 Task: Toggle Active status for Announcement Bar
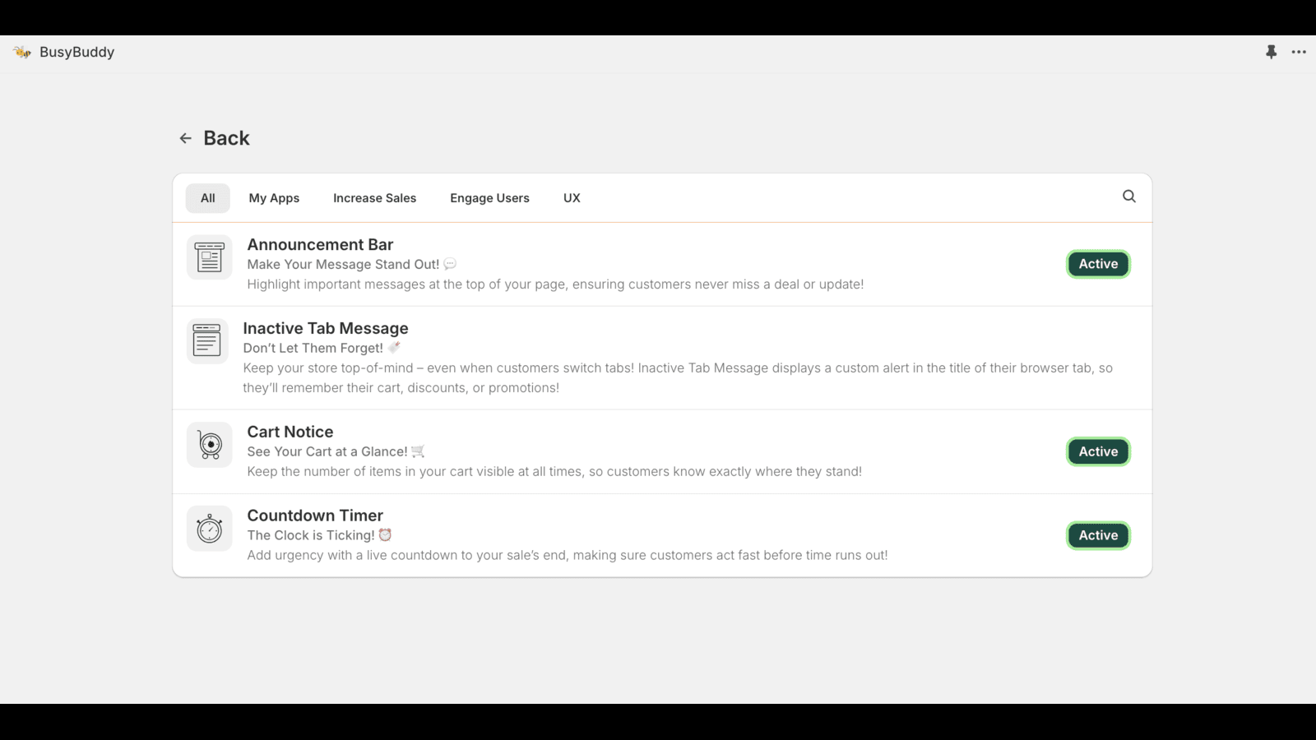click(x=1098, y=263)
